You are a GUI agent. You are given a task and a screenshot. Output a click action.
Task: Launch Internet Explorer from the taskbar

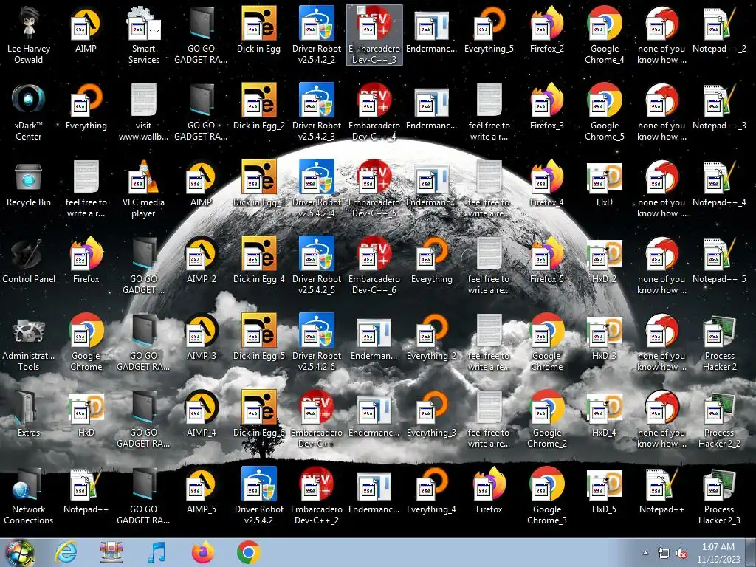[x=66, y=552]
